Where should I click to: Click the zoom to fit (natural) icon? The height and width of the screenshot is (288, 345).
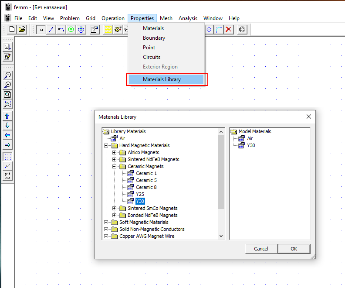[7, 95]
